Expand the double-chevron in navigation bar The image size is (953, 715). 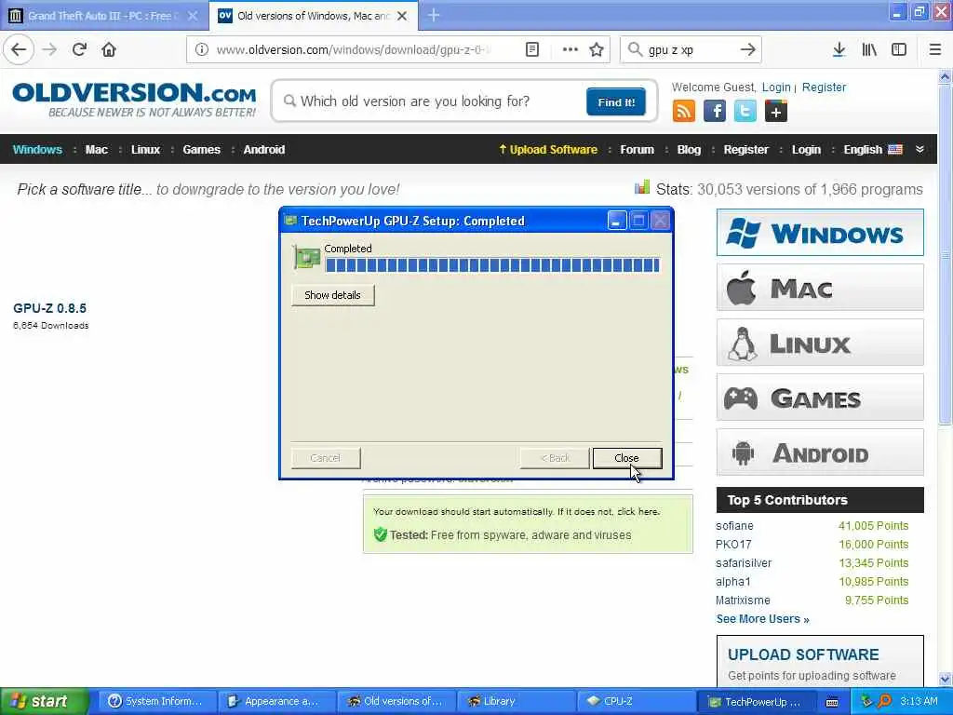click(919, 150)
